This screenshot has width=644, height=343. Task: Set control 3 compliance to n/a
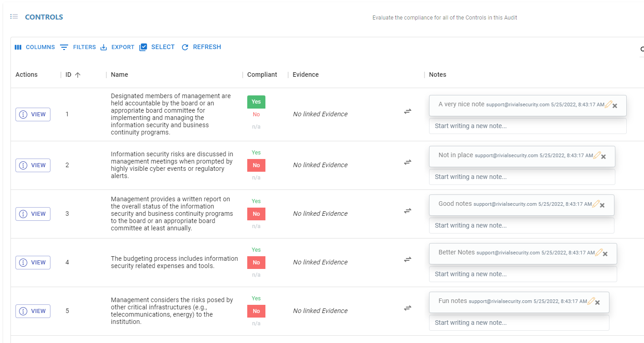256,226
